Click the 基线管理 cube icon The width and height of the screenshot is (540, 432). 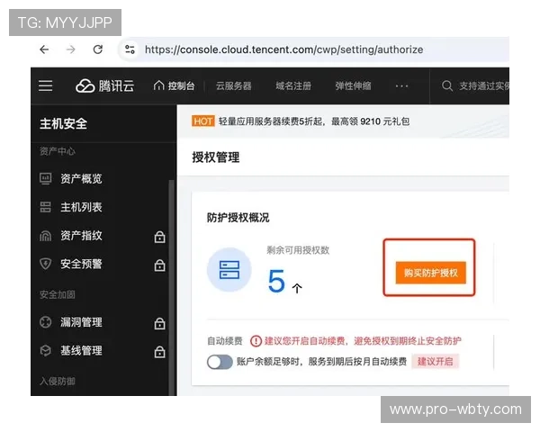point(46,351)
